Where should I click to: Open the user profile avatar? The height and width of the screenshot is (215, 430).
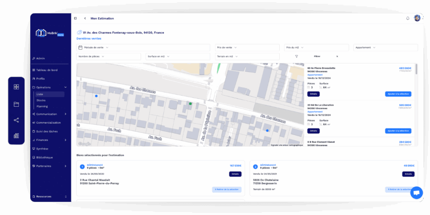[417, 18]
